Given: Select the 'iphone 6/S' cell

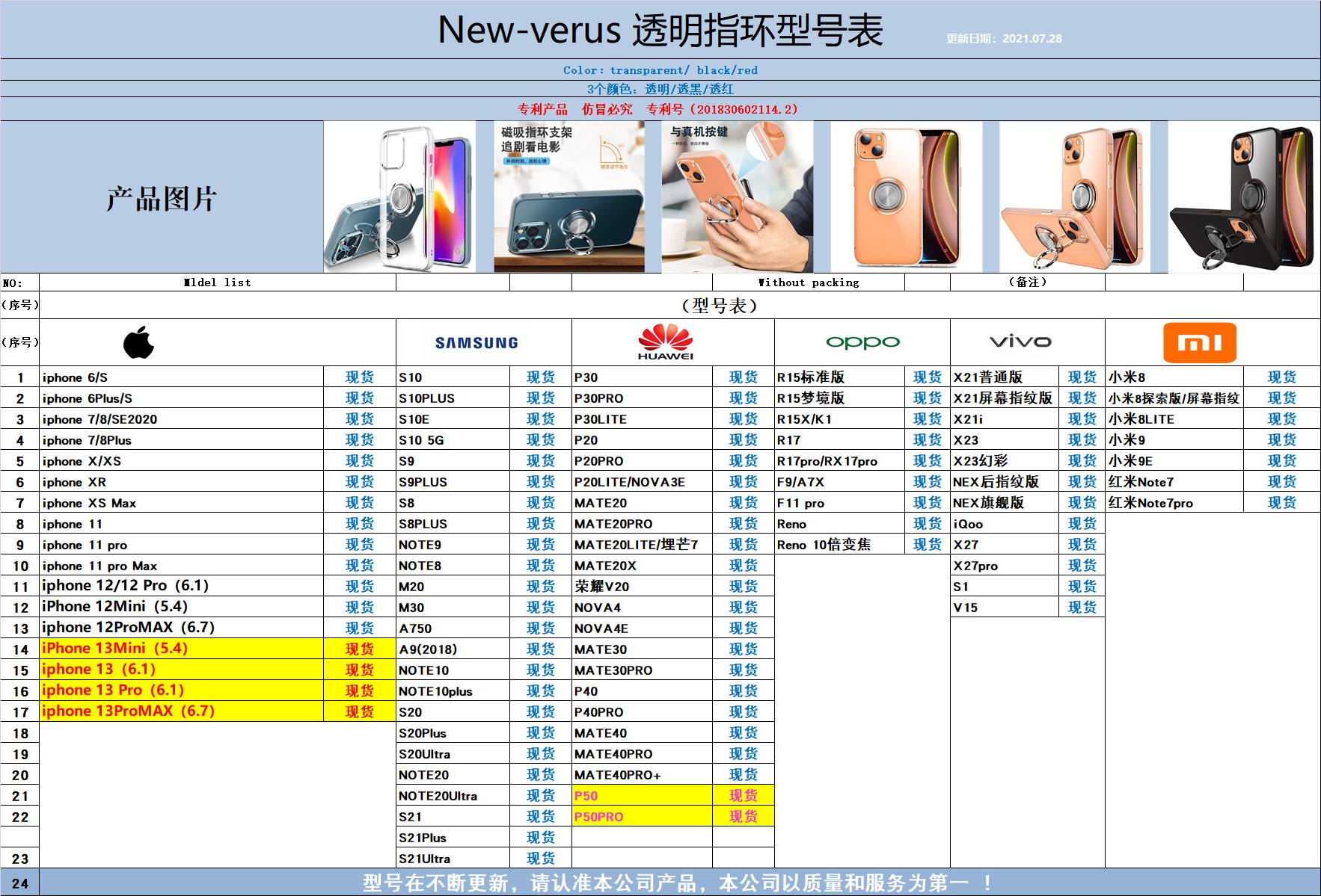Looking at the screenshot, I should 181,377.
